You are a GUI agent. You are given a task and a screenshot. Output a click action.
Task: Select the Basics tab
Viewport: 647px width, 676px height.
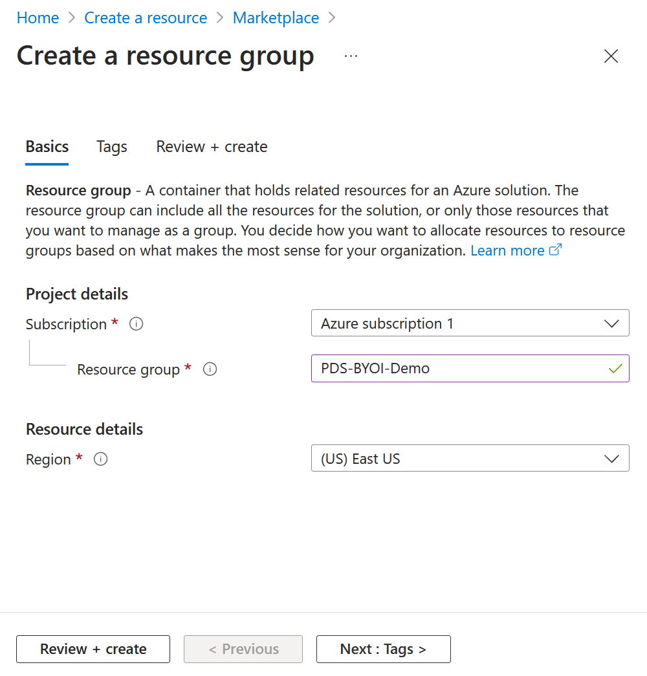[47, 147]
